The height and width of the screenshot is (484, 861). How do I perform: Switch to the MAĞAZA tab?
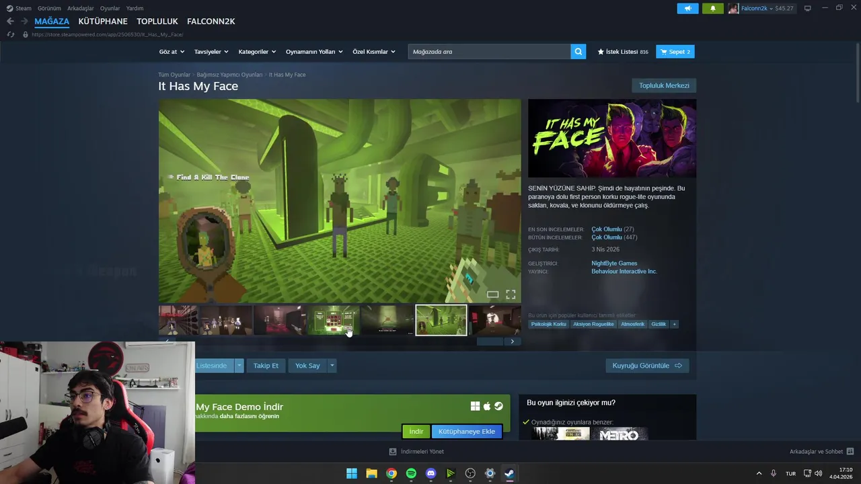pos(52,22)
